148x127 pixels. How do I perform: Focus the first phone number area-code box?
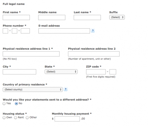5,31
